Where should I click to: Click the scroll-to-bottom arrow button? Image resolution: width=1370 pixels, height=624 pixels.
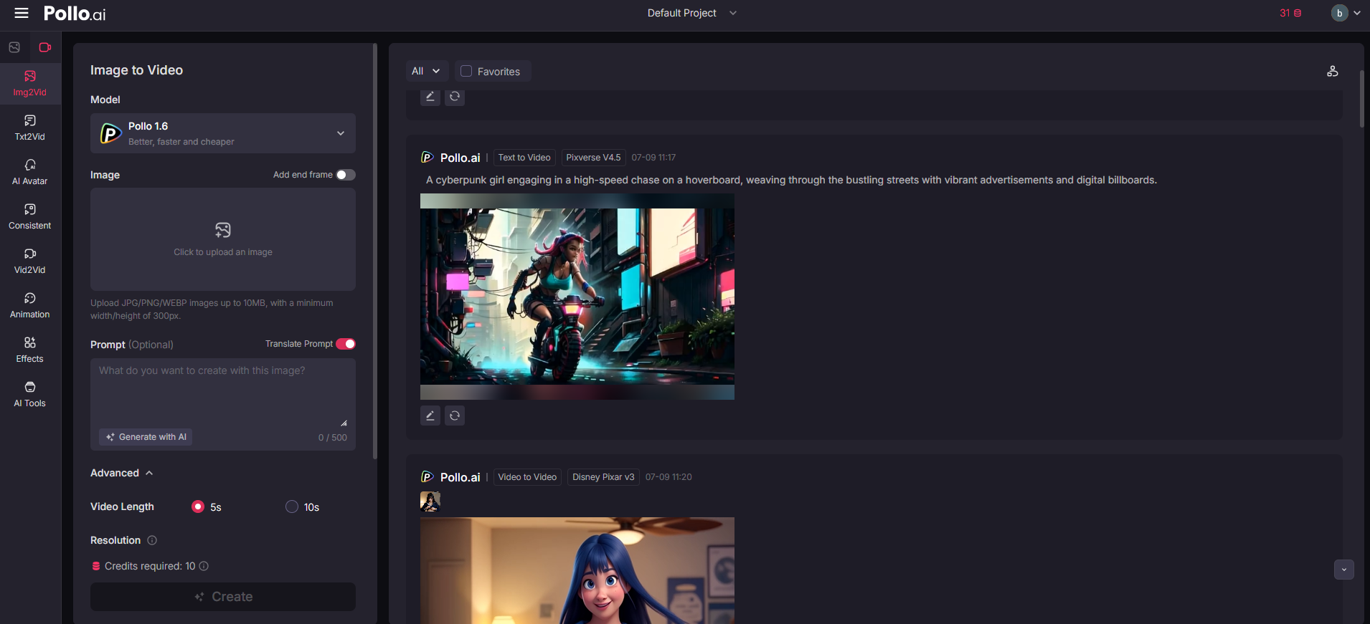point(1344,570)
